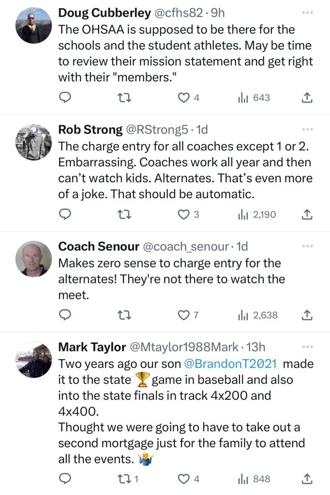
Task: Retweet Rob Strong's tweet
Action: (124, 214)
